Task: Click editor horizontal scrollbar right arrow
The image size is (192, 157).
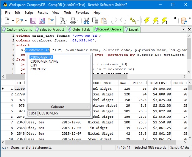Action: point(185,76)
